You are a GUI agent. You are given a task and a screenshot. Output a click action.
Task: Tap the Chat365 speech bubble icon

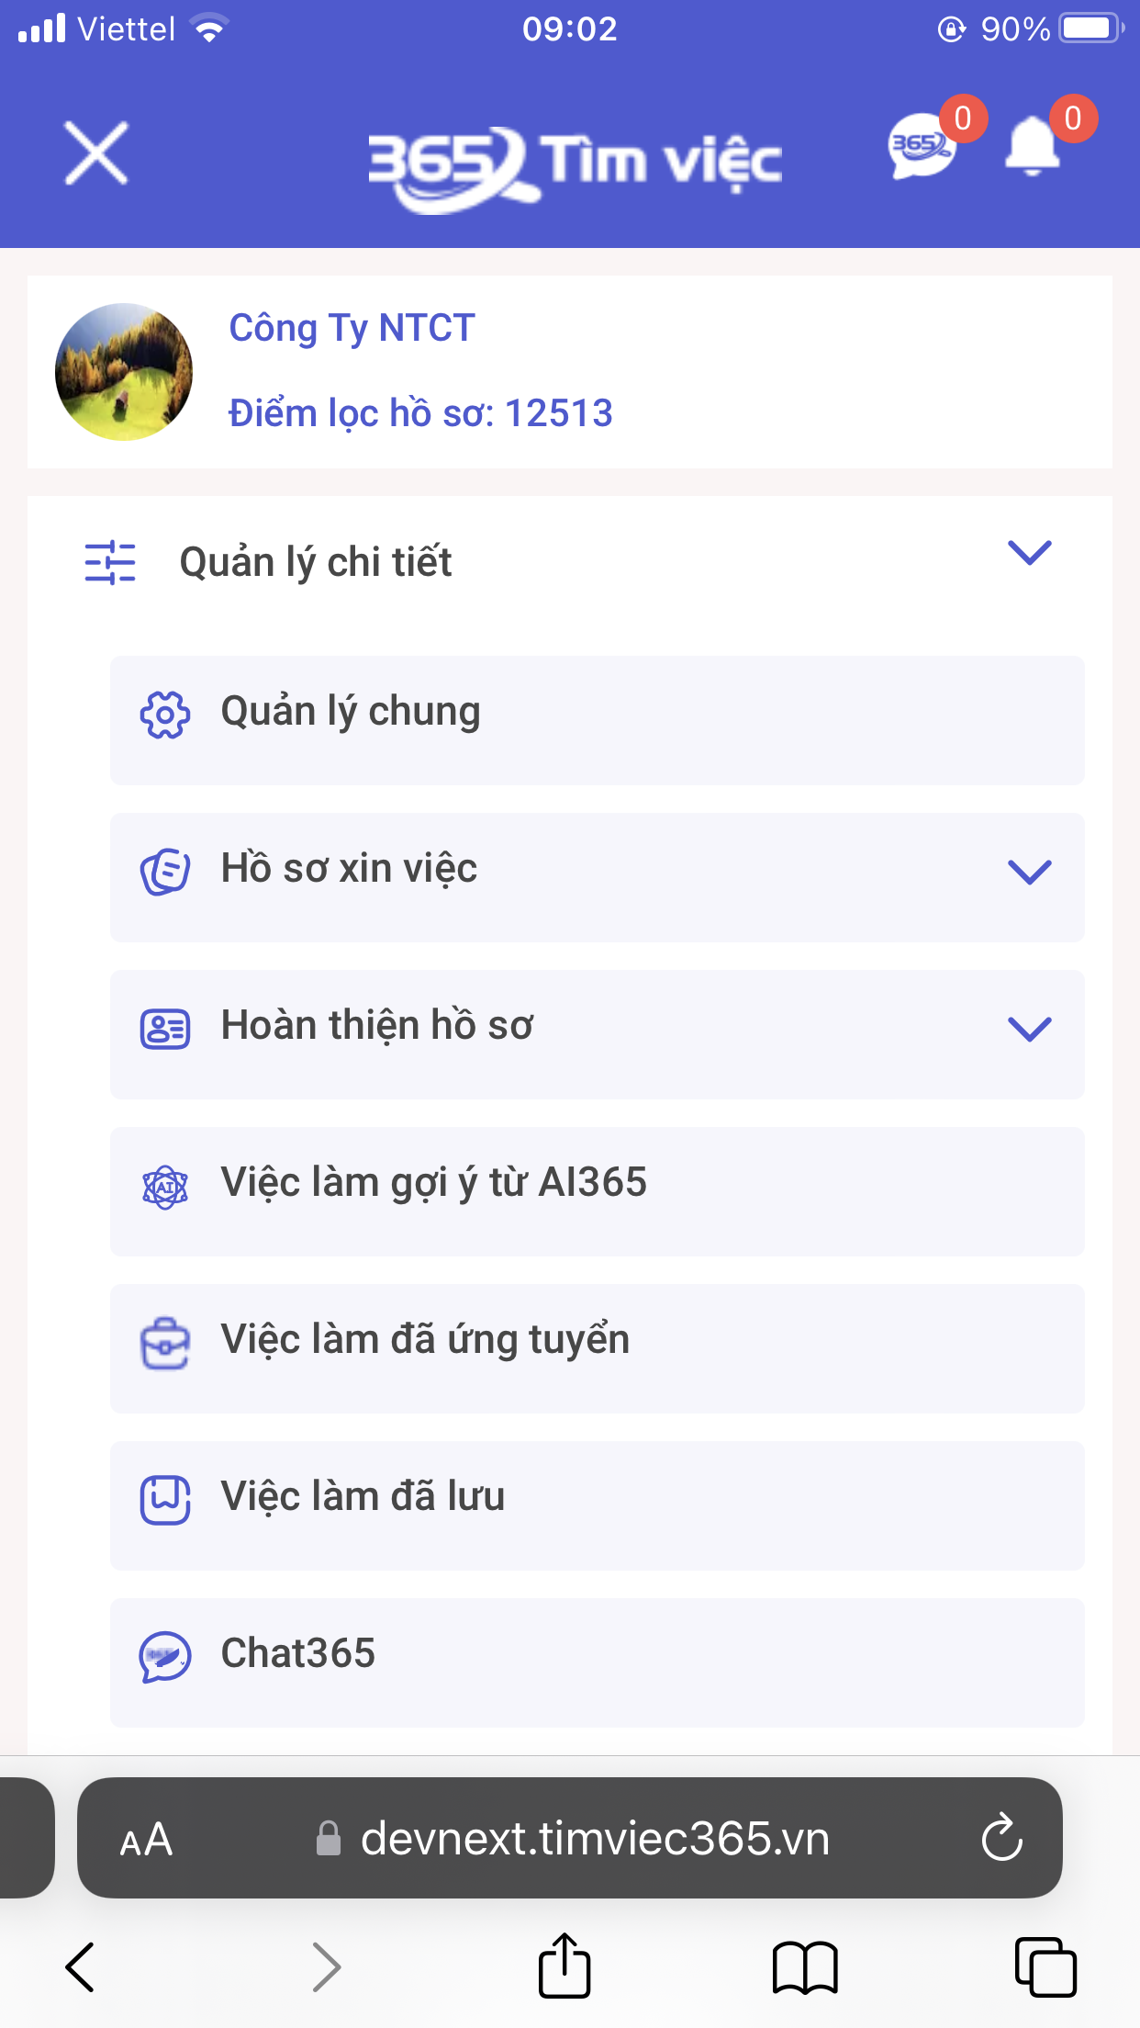[165, 1657]
